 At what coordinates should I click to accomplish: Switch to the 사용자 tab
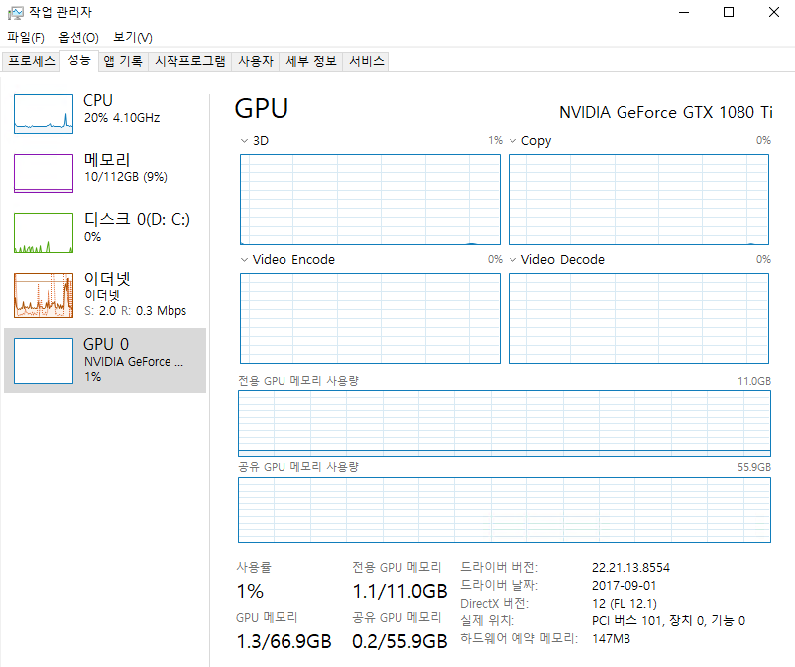[x=256, y=61]
